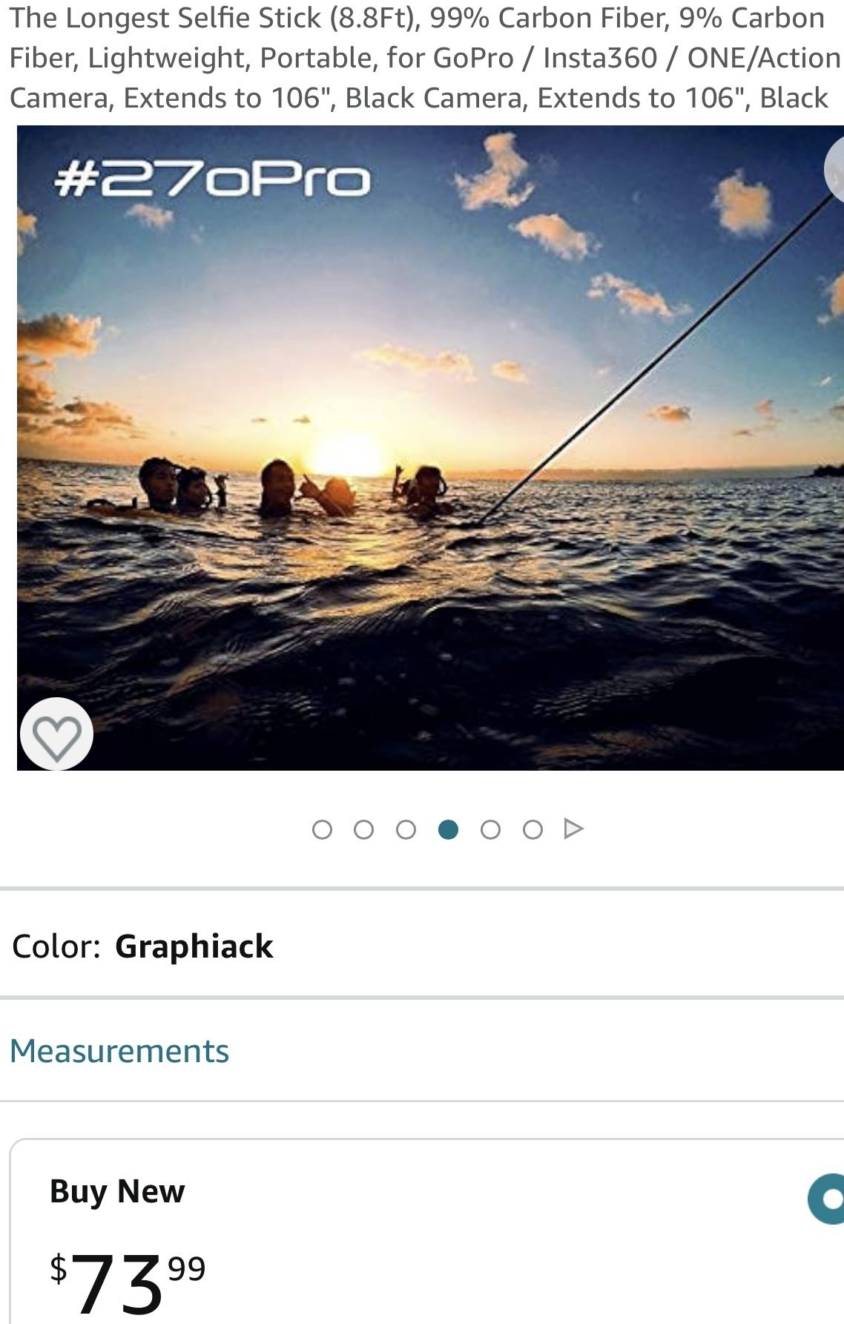The image size is (844, 1324).
Task: Tap the heart wishlist icon
Action: pyautogui.click(x=56, y=734)
